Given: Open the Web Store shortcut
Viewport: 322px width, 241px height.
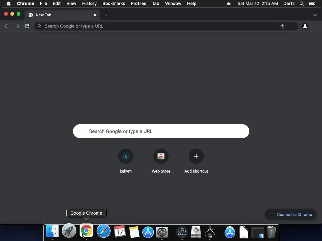Looking at the screenshot, I should pos(161,161).
